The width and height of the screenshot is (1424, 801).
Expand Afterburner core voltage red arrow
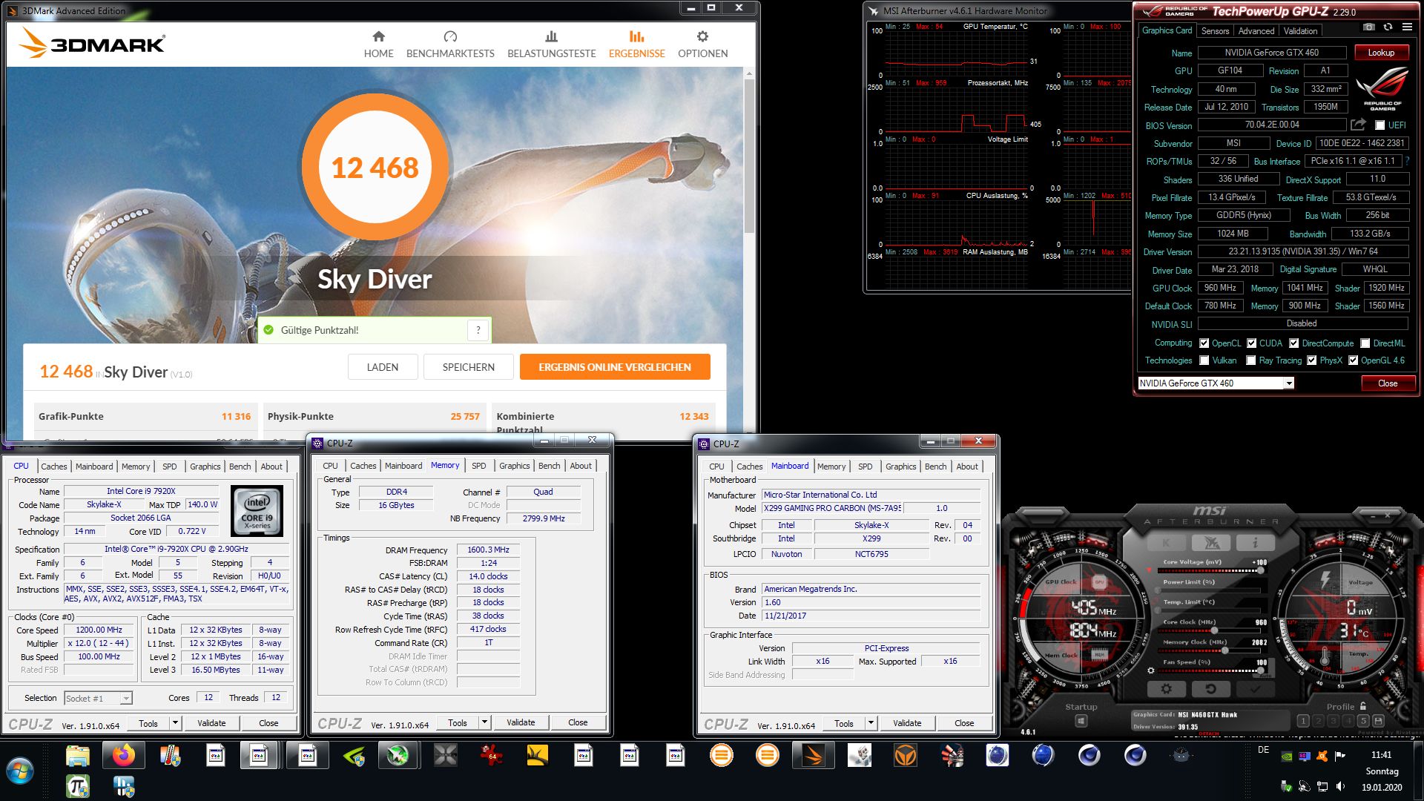coord(1150,570)
